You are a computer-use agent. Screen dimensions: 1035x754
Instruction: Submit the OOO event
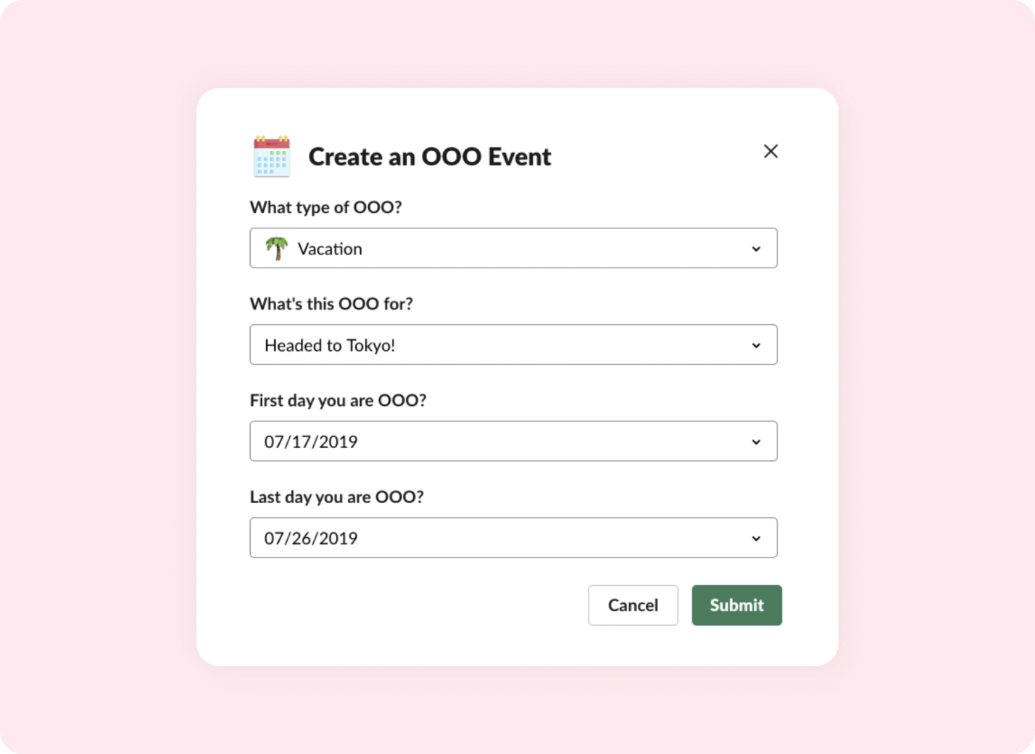point(736,605)
